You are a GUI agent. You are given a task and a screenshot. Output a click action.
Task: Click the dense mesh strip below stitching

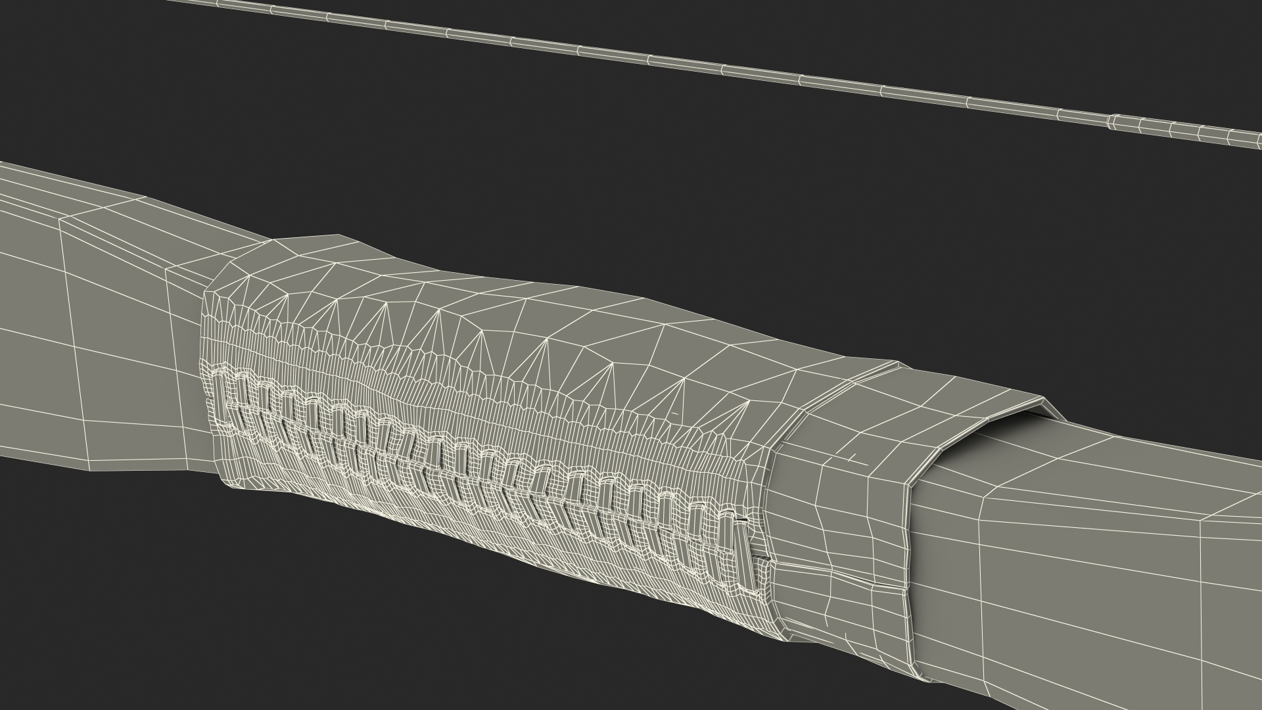point(460,519)
